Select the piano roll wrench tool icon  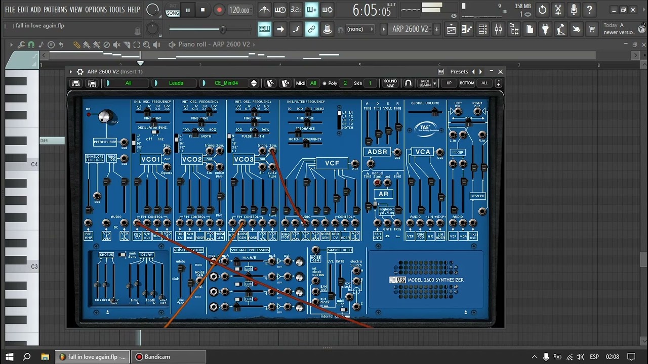[x=21, y=44]
